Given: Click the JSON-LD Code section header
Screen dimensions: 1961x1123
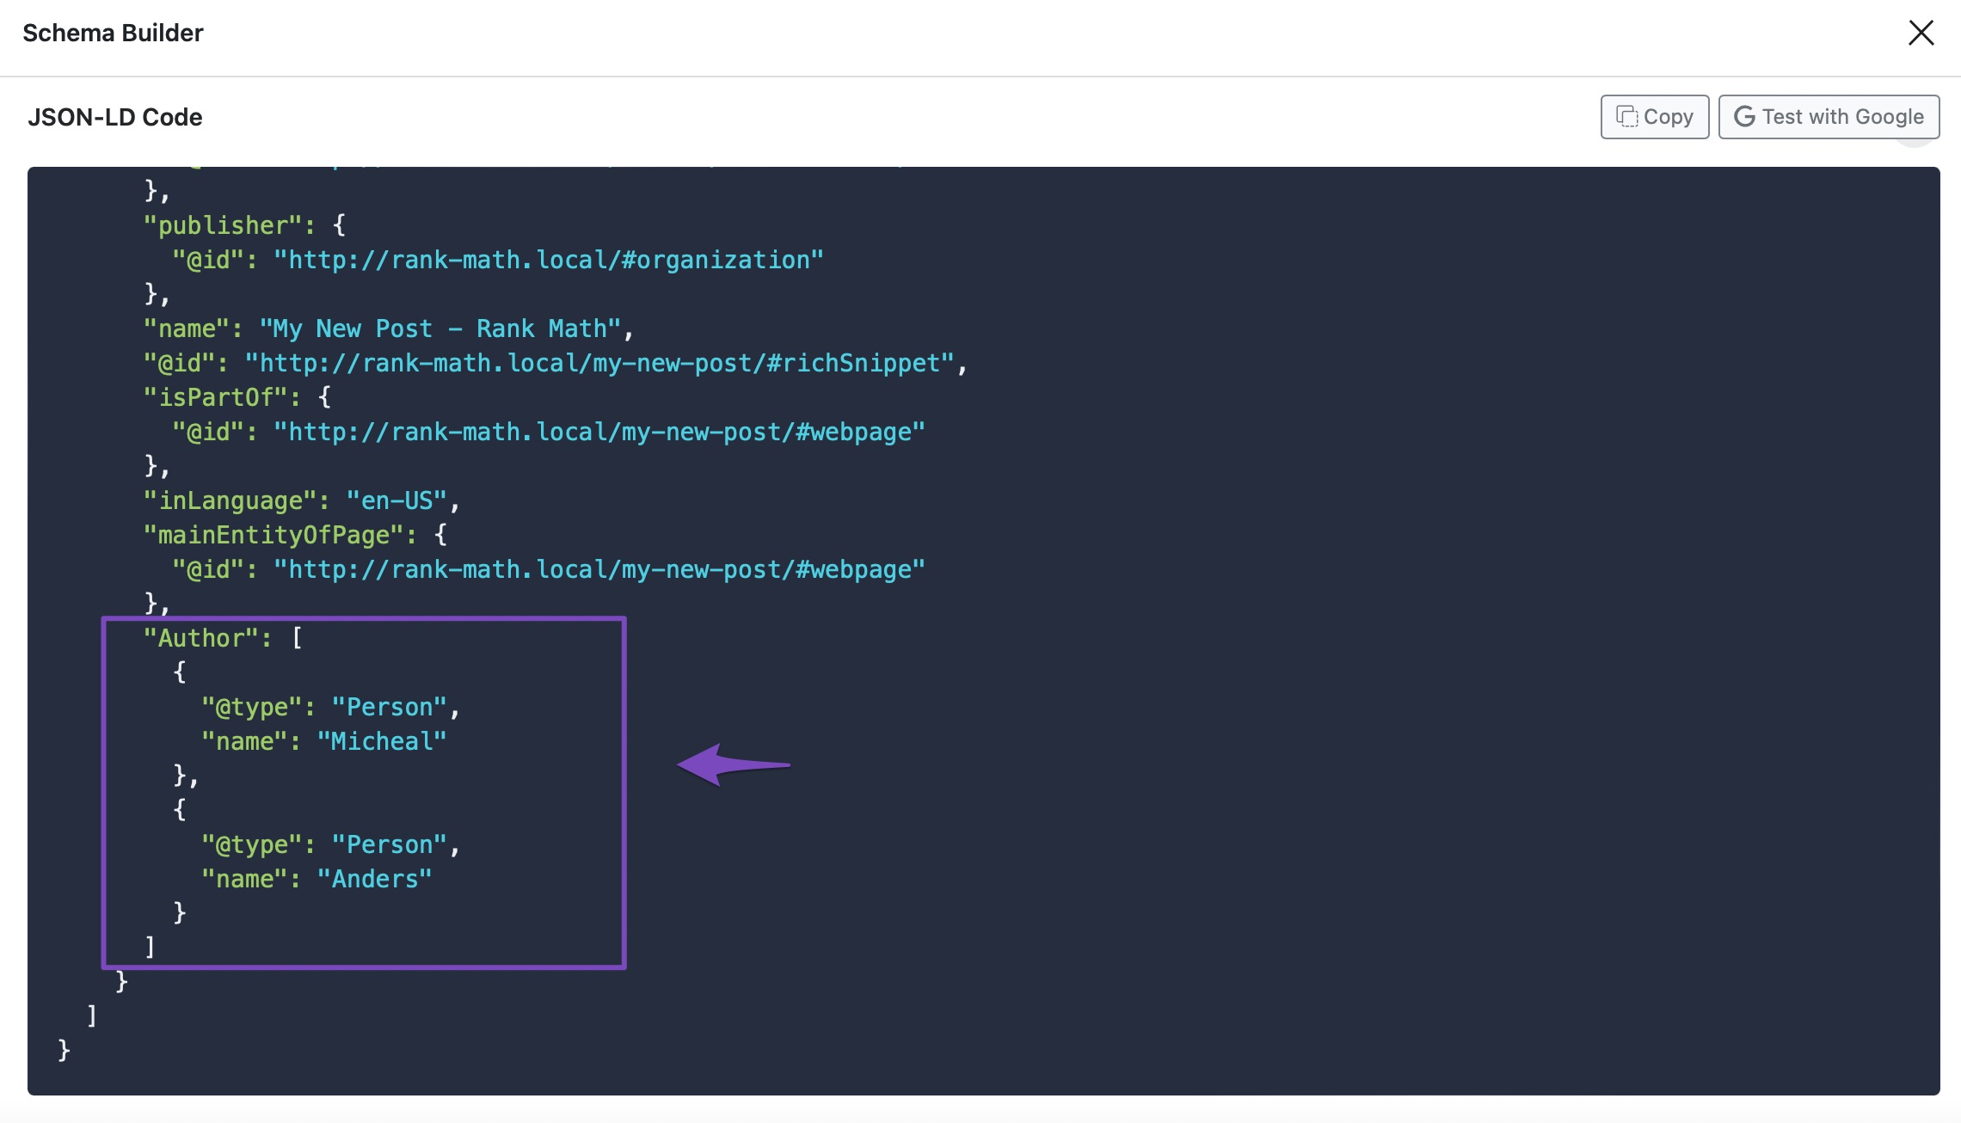Looking at the screenshot, I should (114, 116).
